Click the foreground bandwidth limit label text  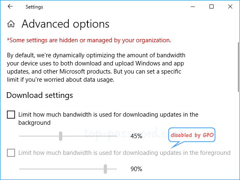[124, 153]
